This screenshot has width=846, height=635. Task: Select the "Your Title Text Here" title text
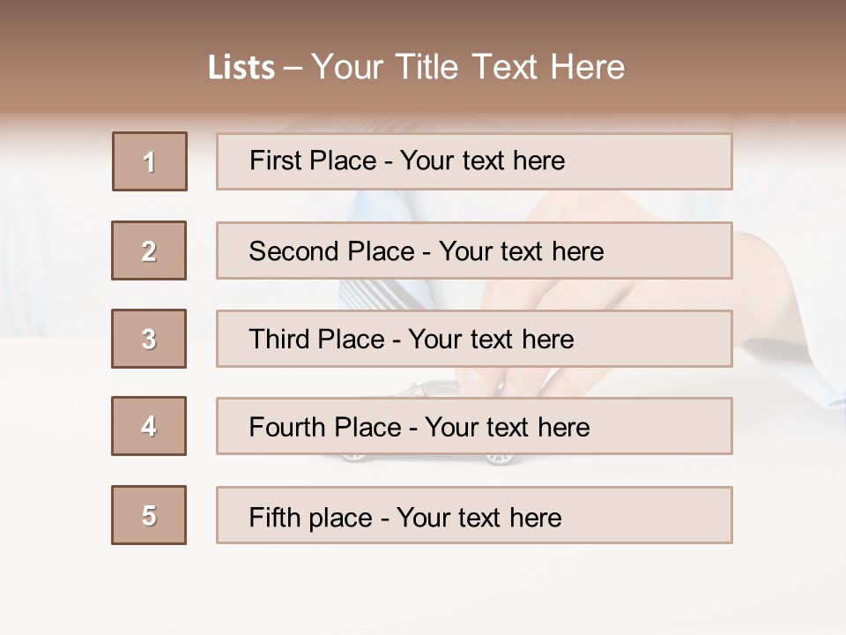468,67
